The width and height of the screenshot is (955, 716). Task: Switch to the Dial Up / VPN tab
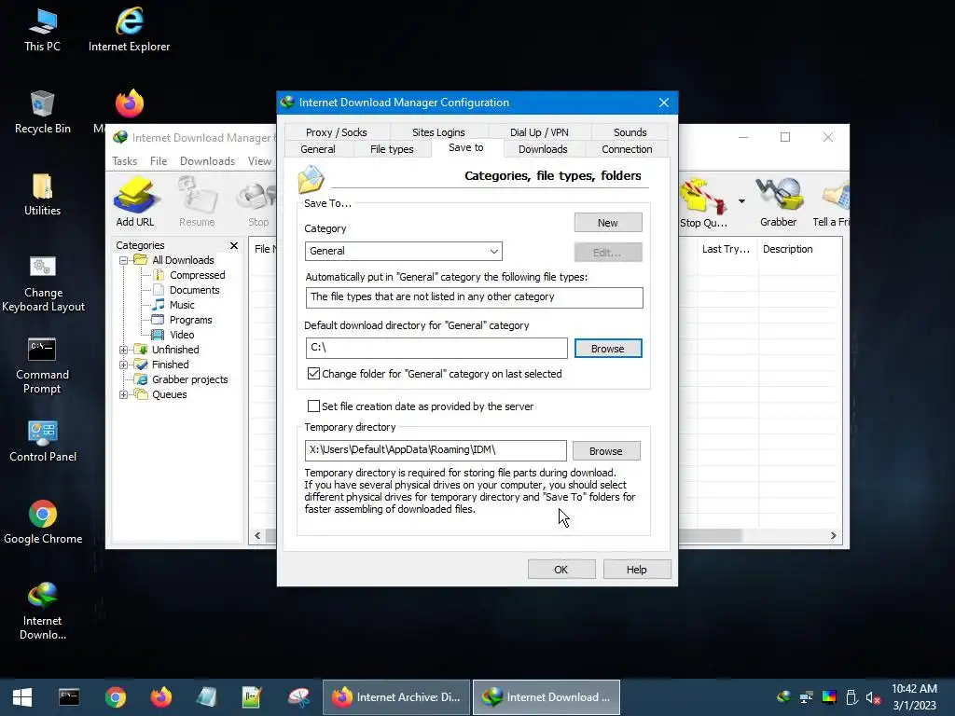click(x=539, y=132)
